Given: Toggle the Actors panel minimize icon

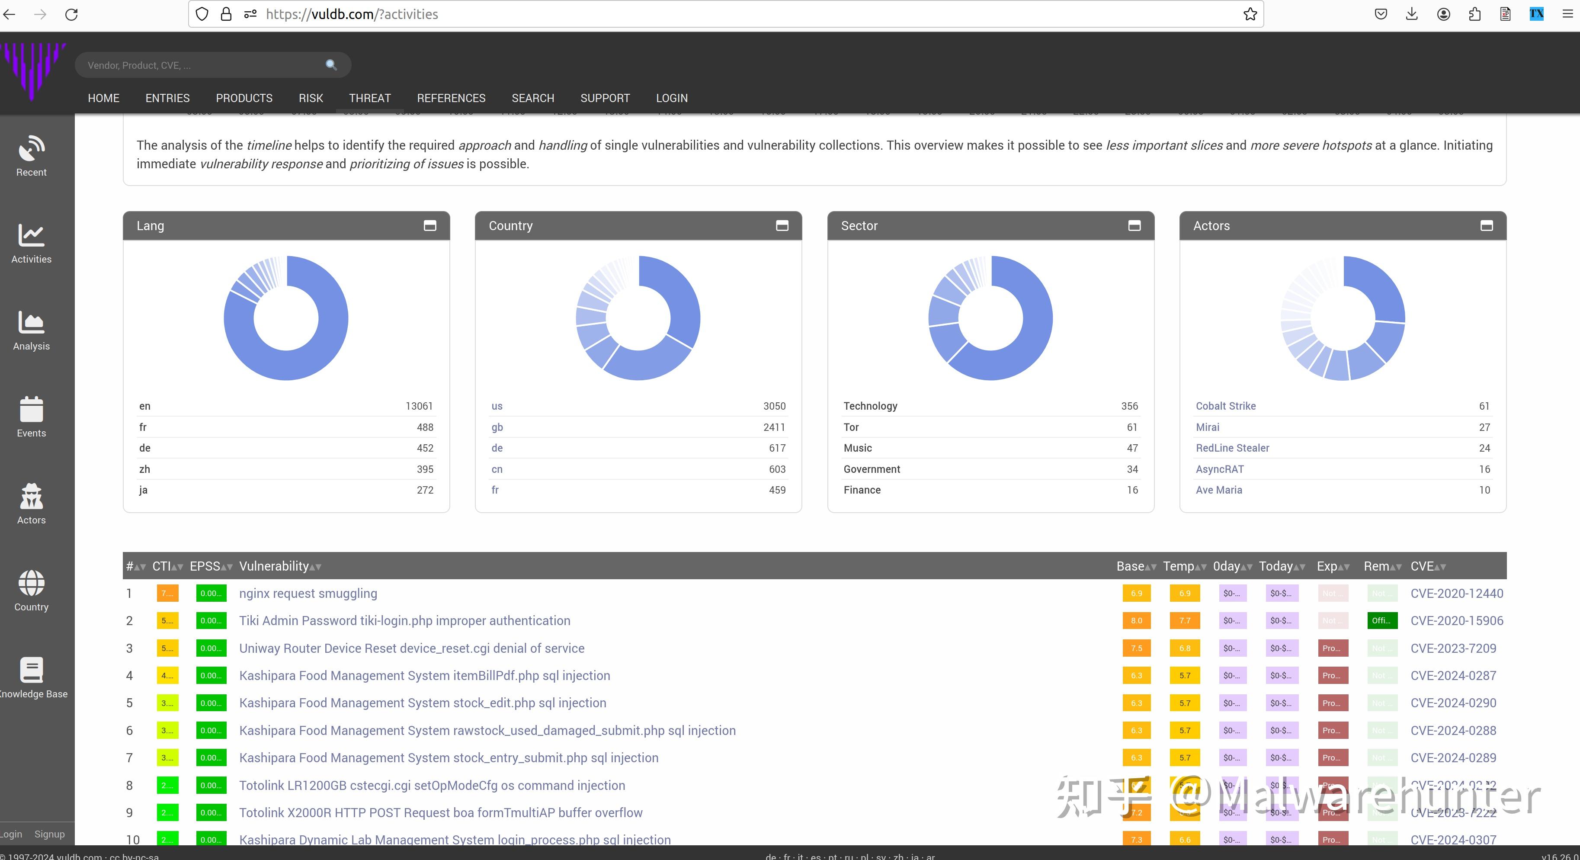Looking at the screenshot, I should pyautogui.click(x=1486, y=226).
